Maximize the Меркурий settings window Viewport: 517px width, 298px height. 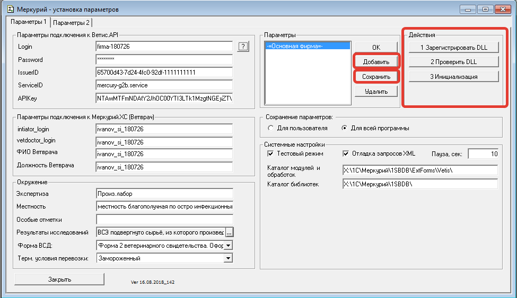pyautogui.click(x=485, y=9)
